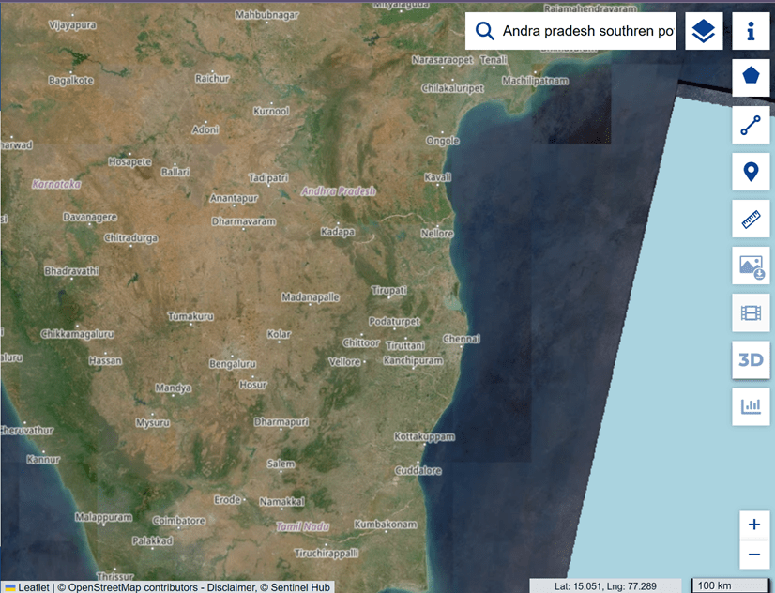
Task: Click the Anantapur city label
Action: [x=234, y=198]
